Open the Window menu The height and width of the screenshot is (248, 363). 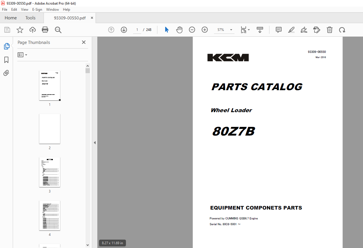coord(53,10)
